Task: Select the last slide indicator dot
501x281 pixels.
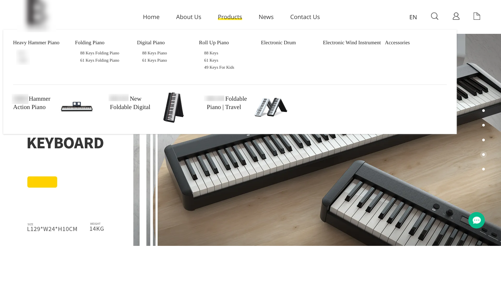Action: coord(483,169)
